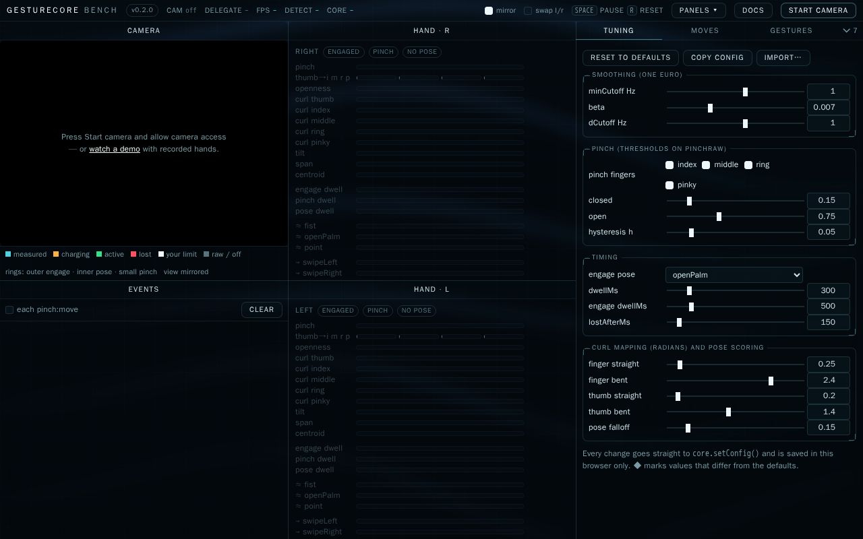863x539 pixels.
Task: Click the pose falloff value field
Action: tap(828, 427)
